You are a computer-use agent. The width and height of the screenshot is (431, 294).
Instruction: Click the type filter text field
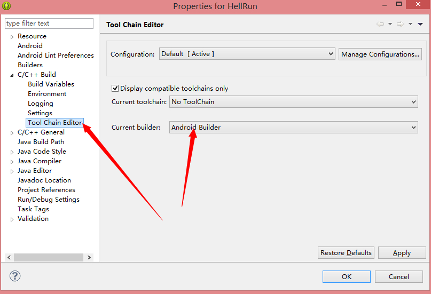(x=49, y=23)
